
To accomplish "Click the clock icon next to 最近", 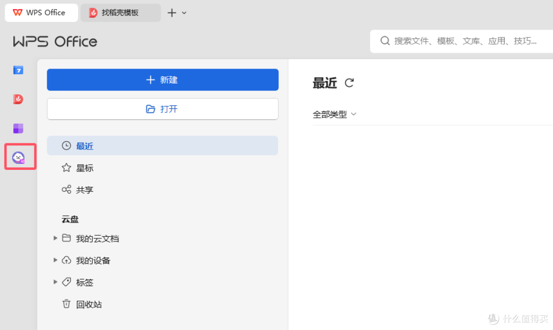I will (x=66, y=146).
